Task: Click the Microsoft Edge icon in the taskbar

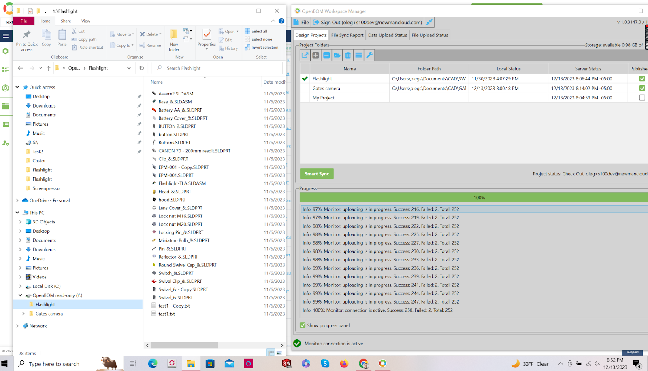Action: (153, 364)
